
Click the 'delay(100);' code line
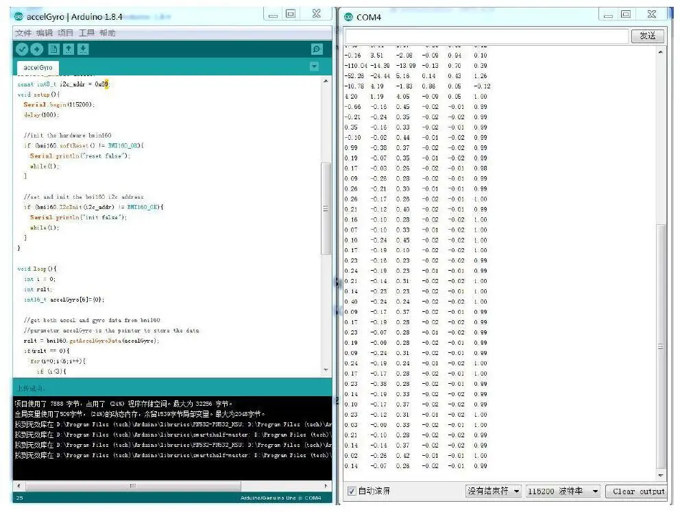point(41,115)
